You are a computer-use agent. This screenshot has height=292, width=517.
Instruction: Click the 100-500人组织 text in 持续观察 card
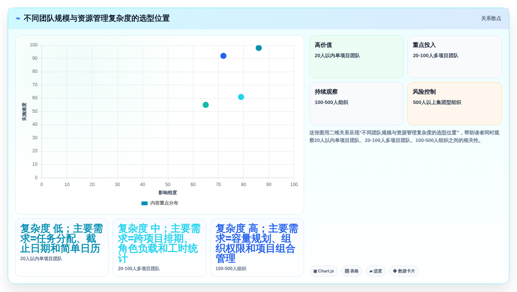[x=331, y=102]
